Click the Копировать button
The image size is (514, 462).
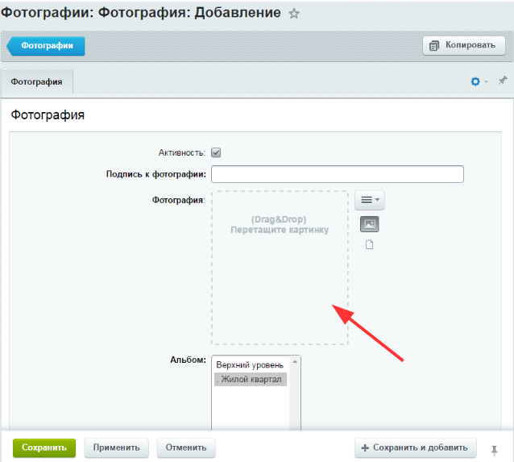click(464, 45)
